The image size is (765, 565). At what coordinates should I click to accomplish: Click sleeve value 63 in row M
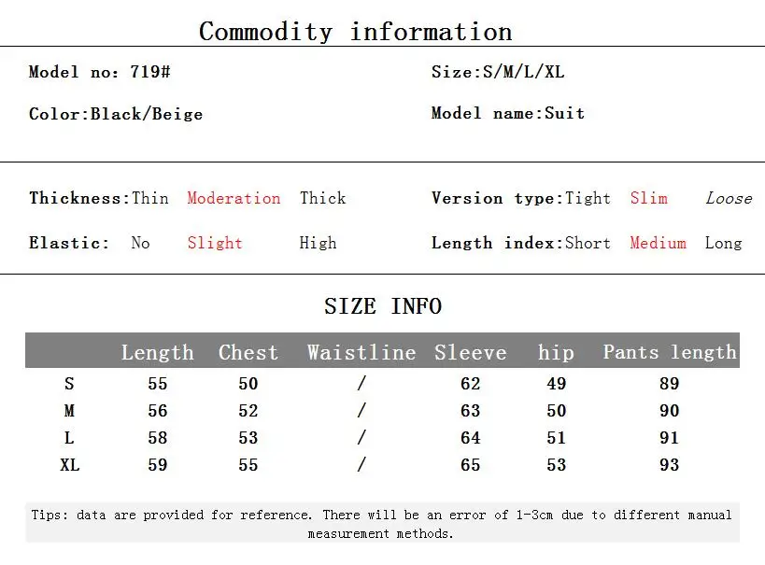click(x=471, y=411)
